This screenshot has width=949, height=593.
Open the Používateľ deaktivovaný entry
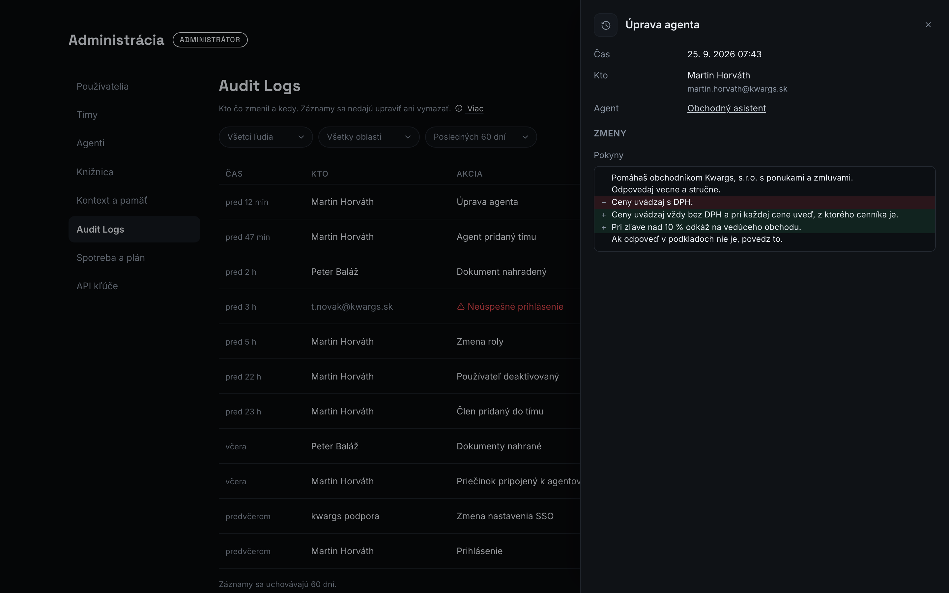click(399, 377)
